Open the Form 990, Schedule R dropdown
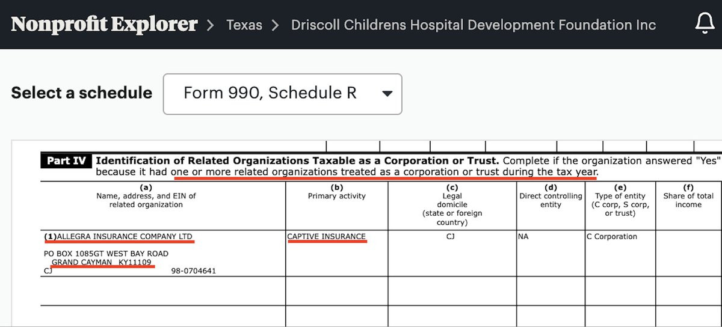This screenshot has width=722, height=327. point(282,94)
